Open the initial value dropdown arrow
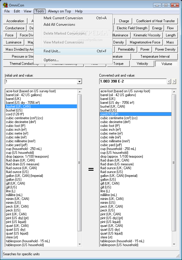 (80, 81)
